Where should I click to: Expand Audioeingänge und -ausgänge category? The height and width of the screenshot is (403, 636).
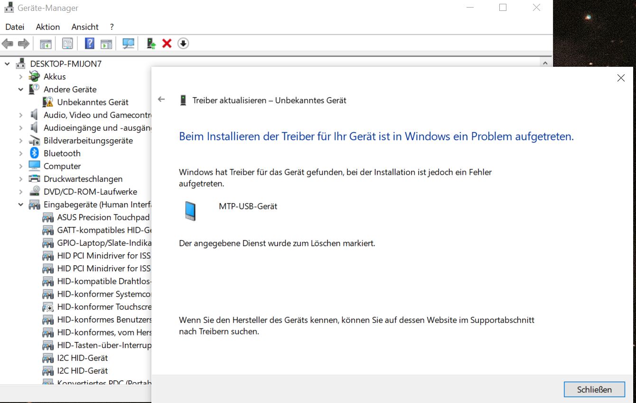click(x=21, y=127)
